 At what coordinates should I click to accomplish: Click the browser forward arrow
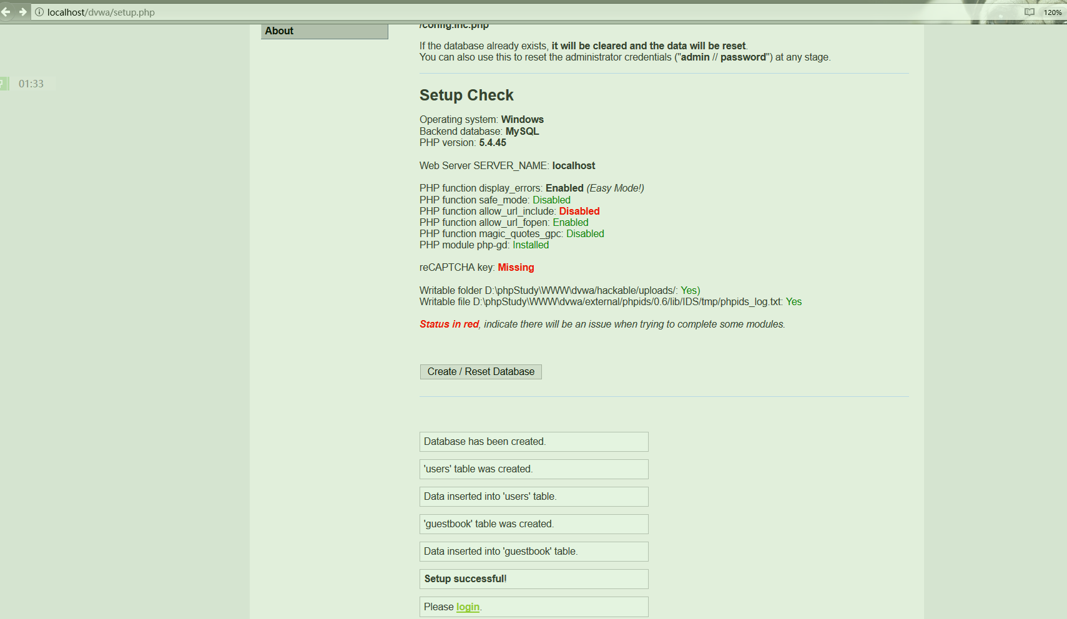tap(22, 12)
